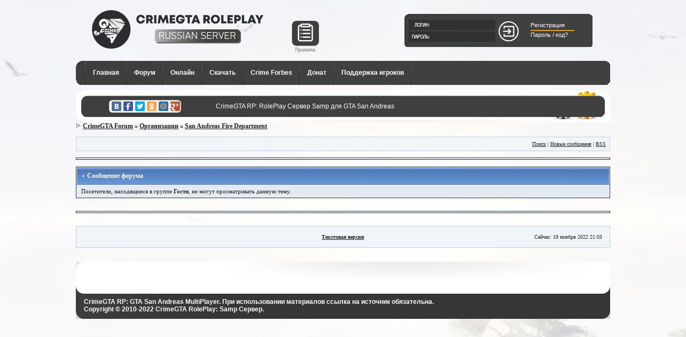
Task: Open the Онлайн menu item
Action: click(182, 73)
